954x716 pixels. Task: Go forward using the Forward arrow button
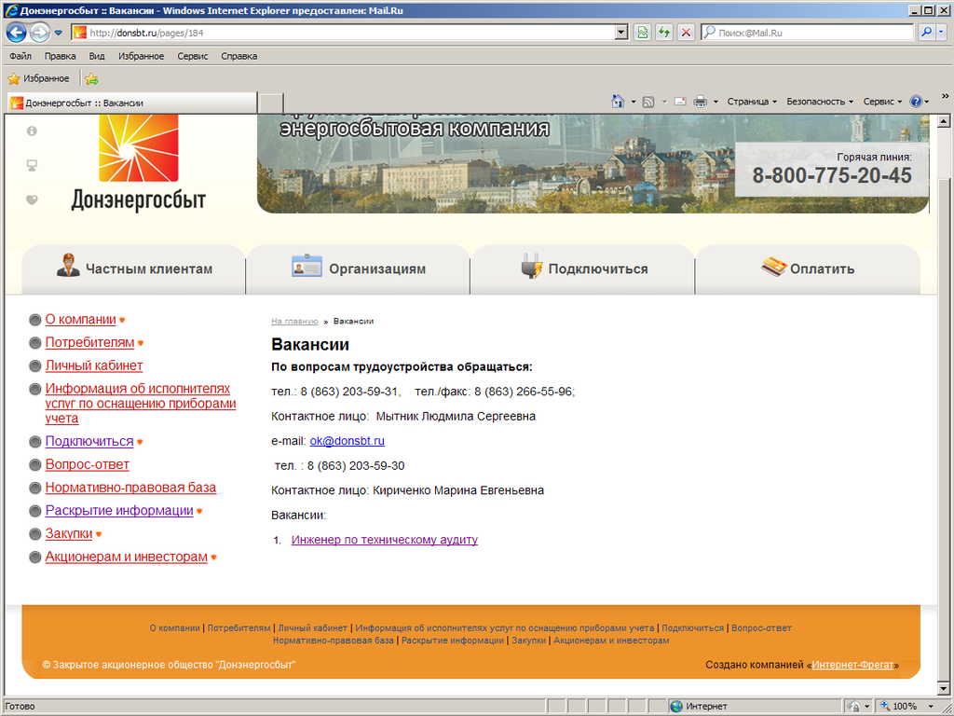[39, 33]
